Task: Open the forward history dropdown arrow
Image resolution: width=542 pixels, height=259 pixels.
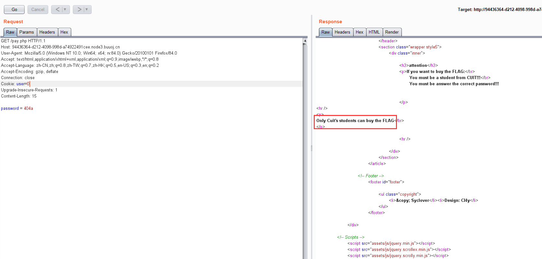Action: tap(87, 9)
